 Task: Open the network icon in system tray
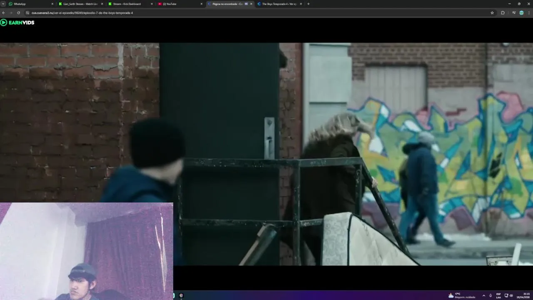(506, 295)
